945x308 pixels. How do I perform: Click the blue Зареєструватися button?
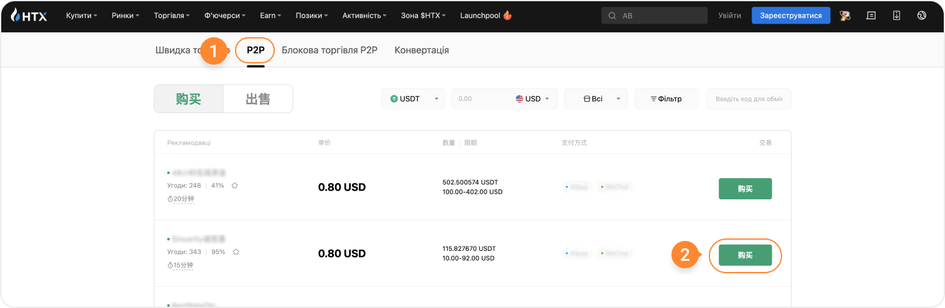pyautogui.click(x=790, y=16)
